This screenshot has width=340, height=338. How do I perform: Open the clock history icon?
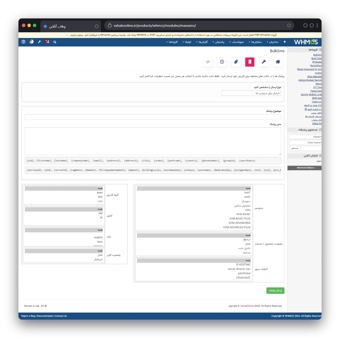[x=222, y=62]
